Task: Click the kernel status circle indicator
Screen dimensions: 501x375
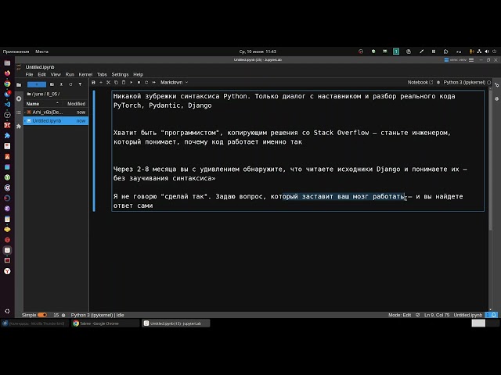Action: 488,82
